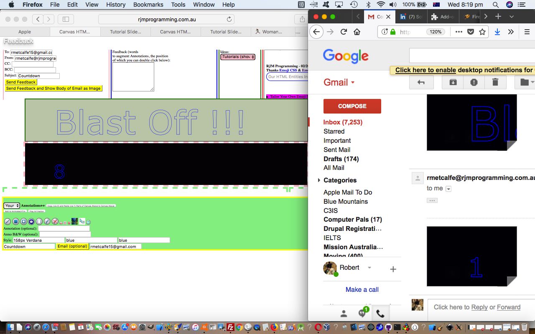Pick the red X delete tool
The width and height of the screenshot is (535, 334).
55,221
